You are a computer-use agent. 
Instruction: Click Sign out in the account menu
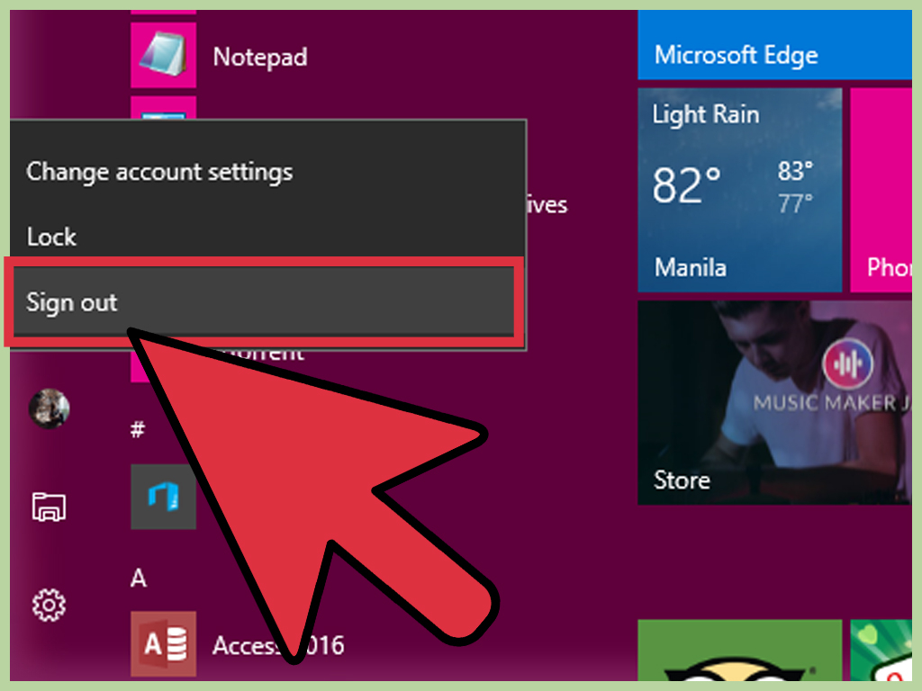tap(264, 302)
